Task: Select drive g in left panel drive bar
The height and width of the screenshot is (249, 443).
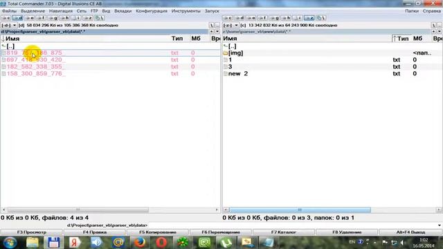Action: pos(53,18)
